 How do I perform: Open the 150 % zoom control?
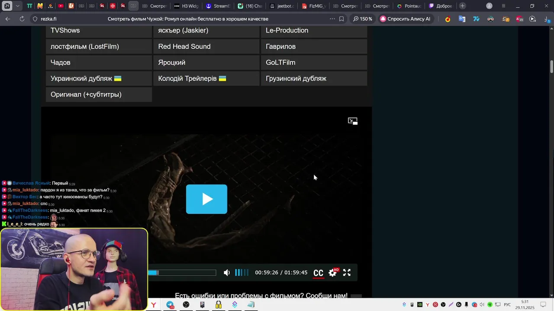(363, 19)
